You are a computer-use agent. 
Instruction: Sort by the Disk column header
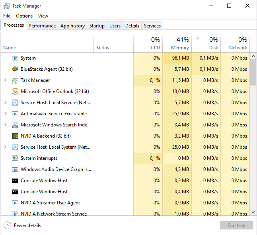tap(206, 44)
